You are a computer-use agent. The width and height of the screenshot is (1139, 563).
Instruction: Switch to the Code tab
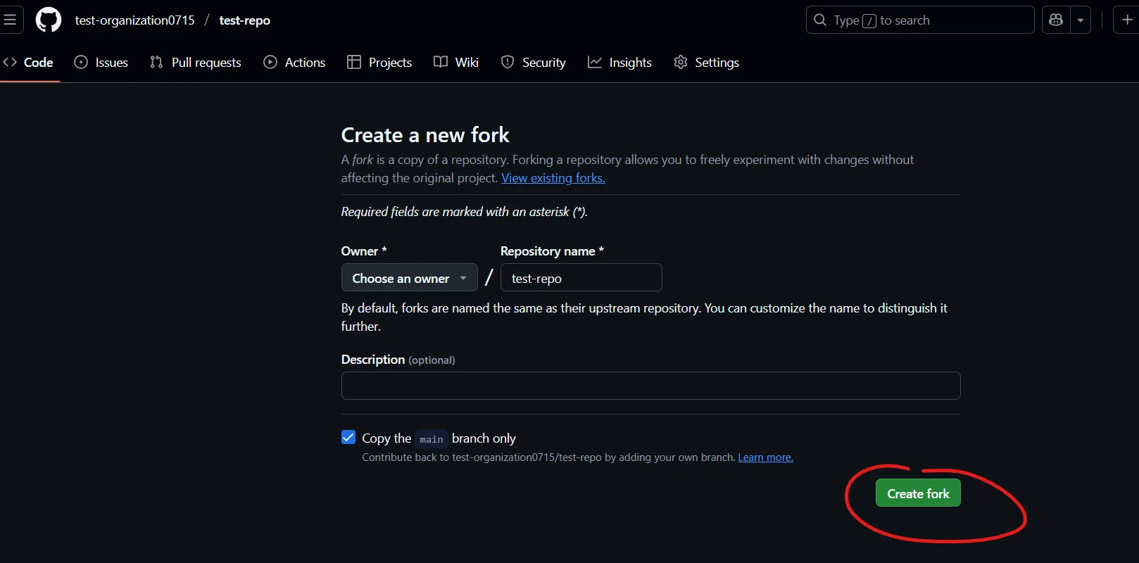[x=29, y=62]
